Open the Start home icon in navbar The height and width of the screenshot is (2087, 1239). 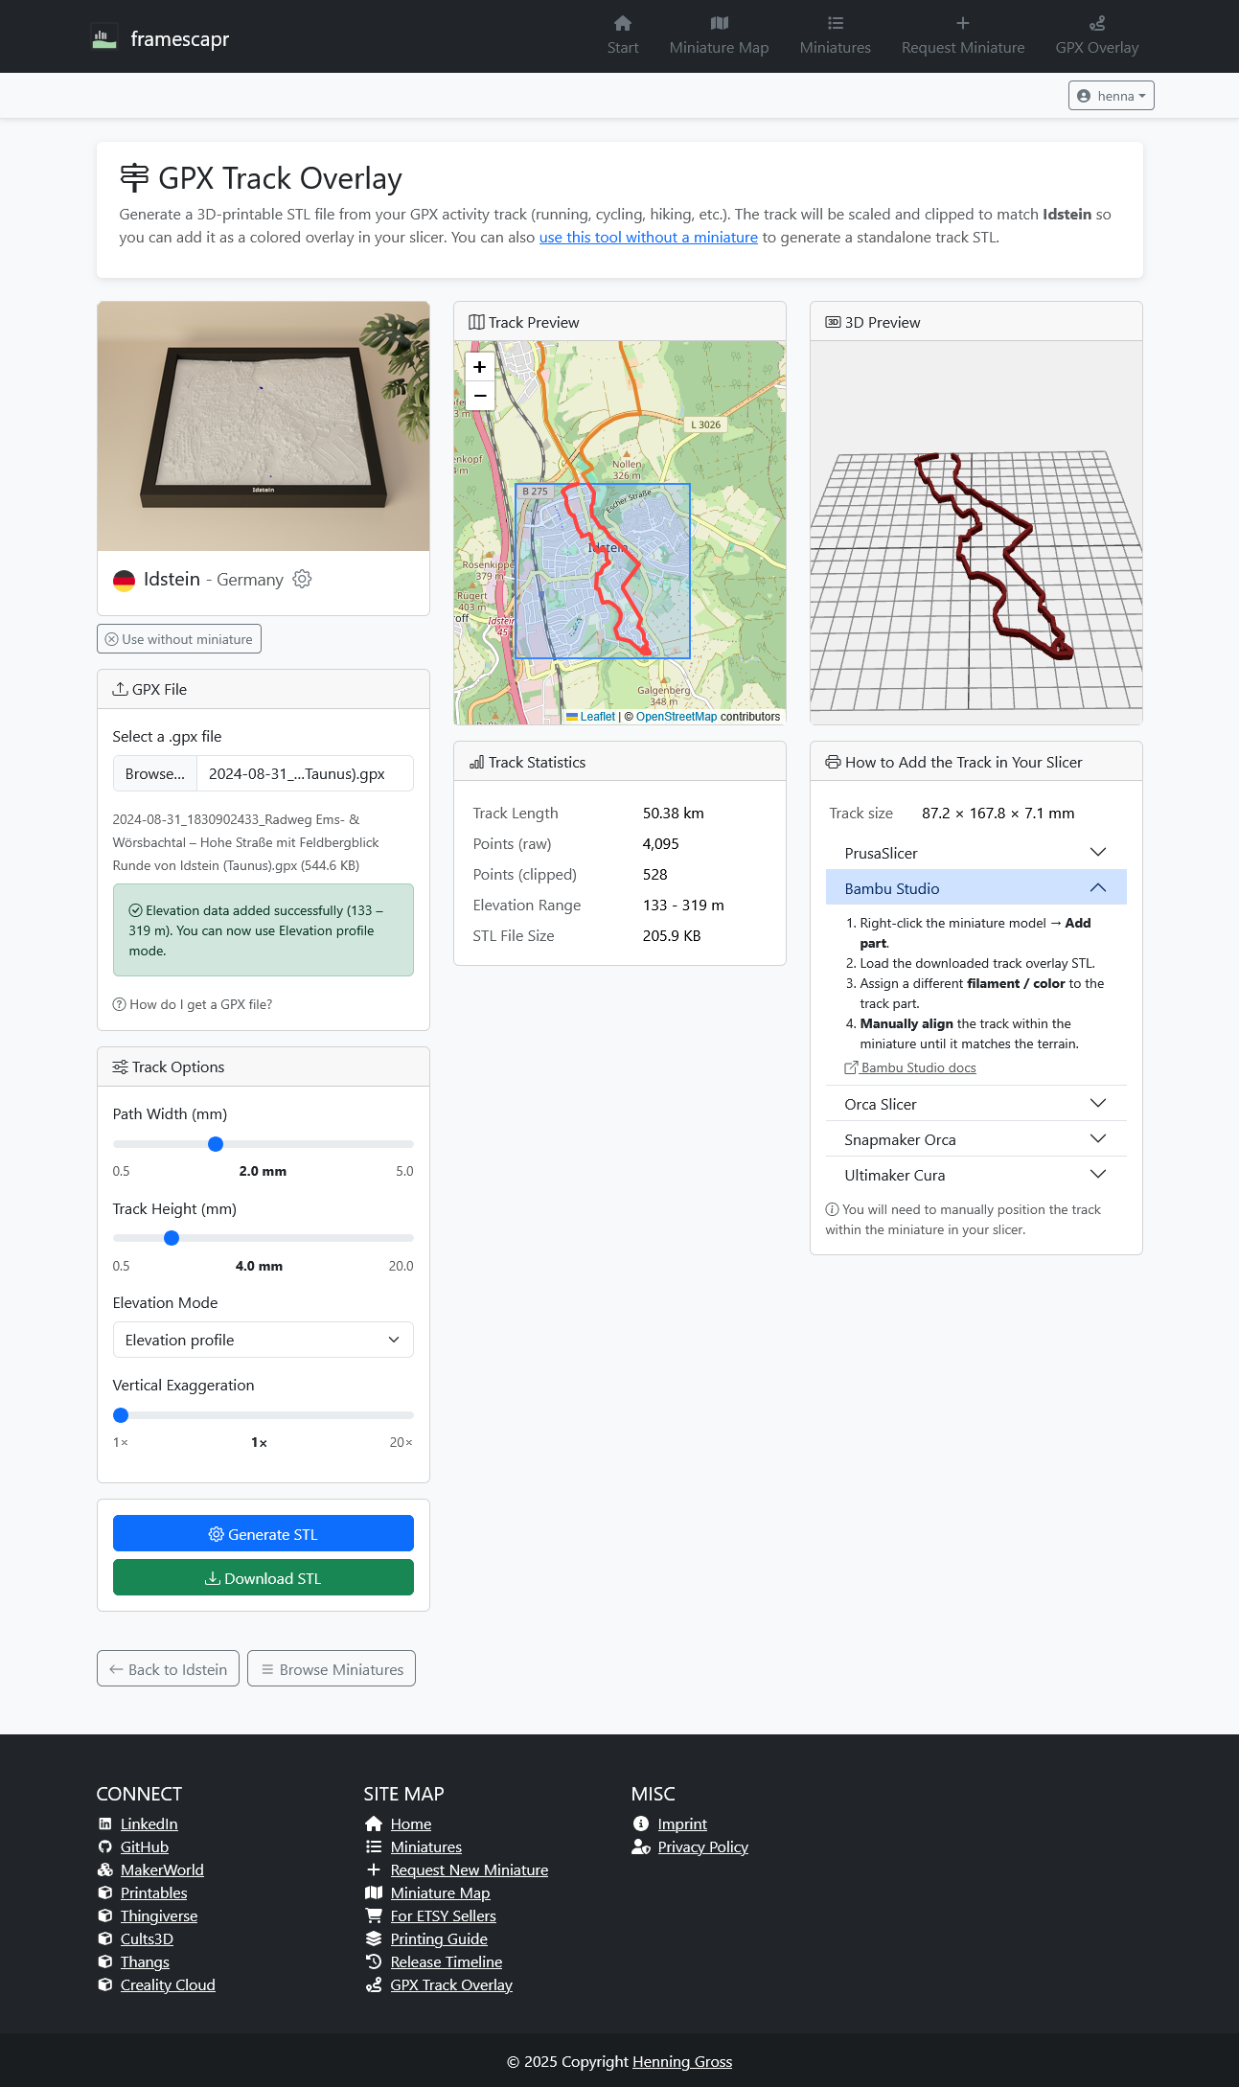[623, 23]
